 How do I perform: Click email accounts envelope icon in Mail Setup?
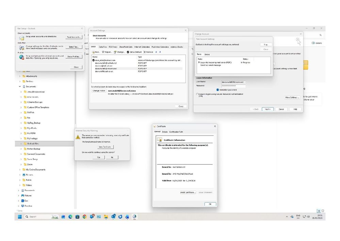[21, 38]
